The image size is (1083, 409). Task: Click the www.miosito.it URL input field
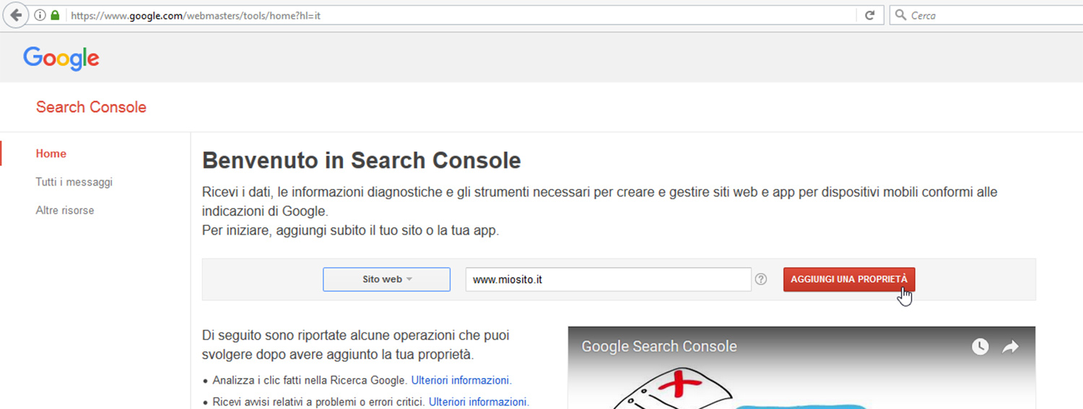(609, 279)
